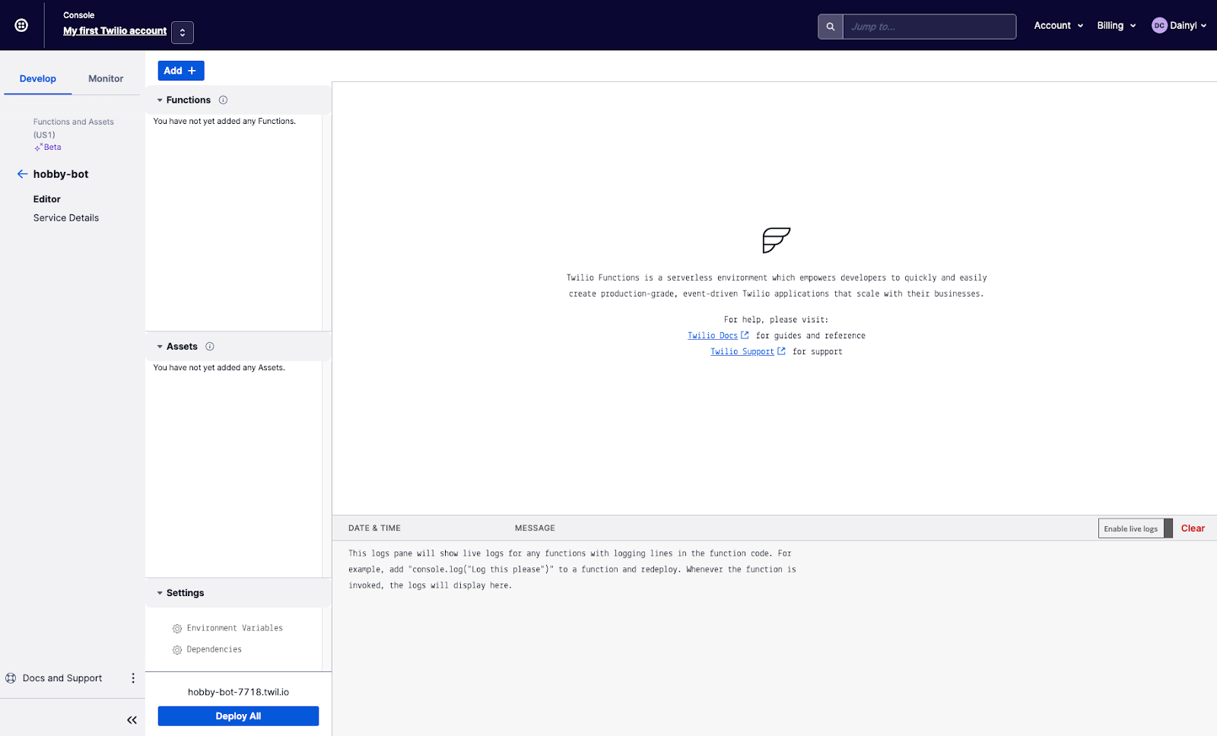
Task: Click the search magnifier icon
Action: tap(831, 27)
